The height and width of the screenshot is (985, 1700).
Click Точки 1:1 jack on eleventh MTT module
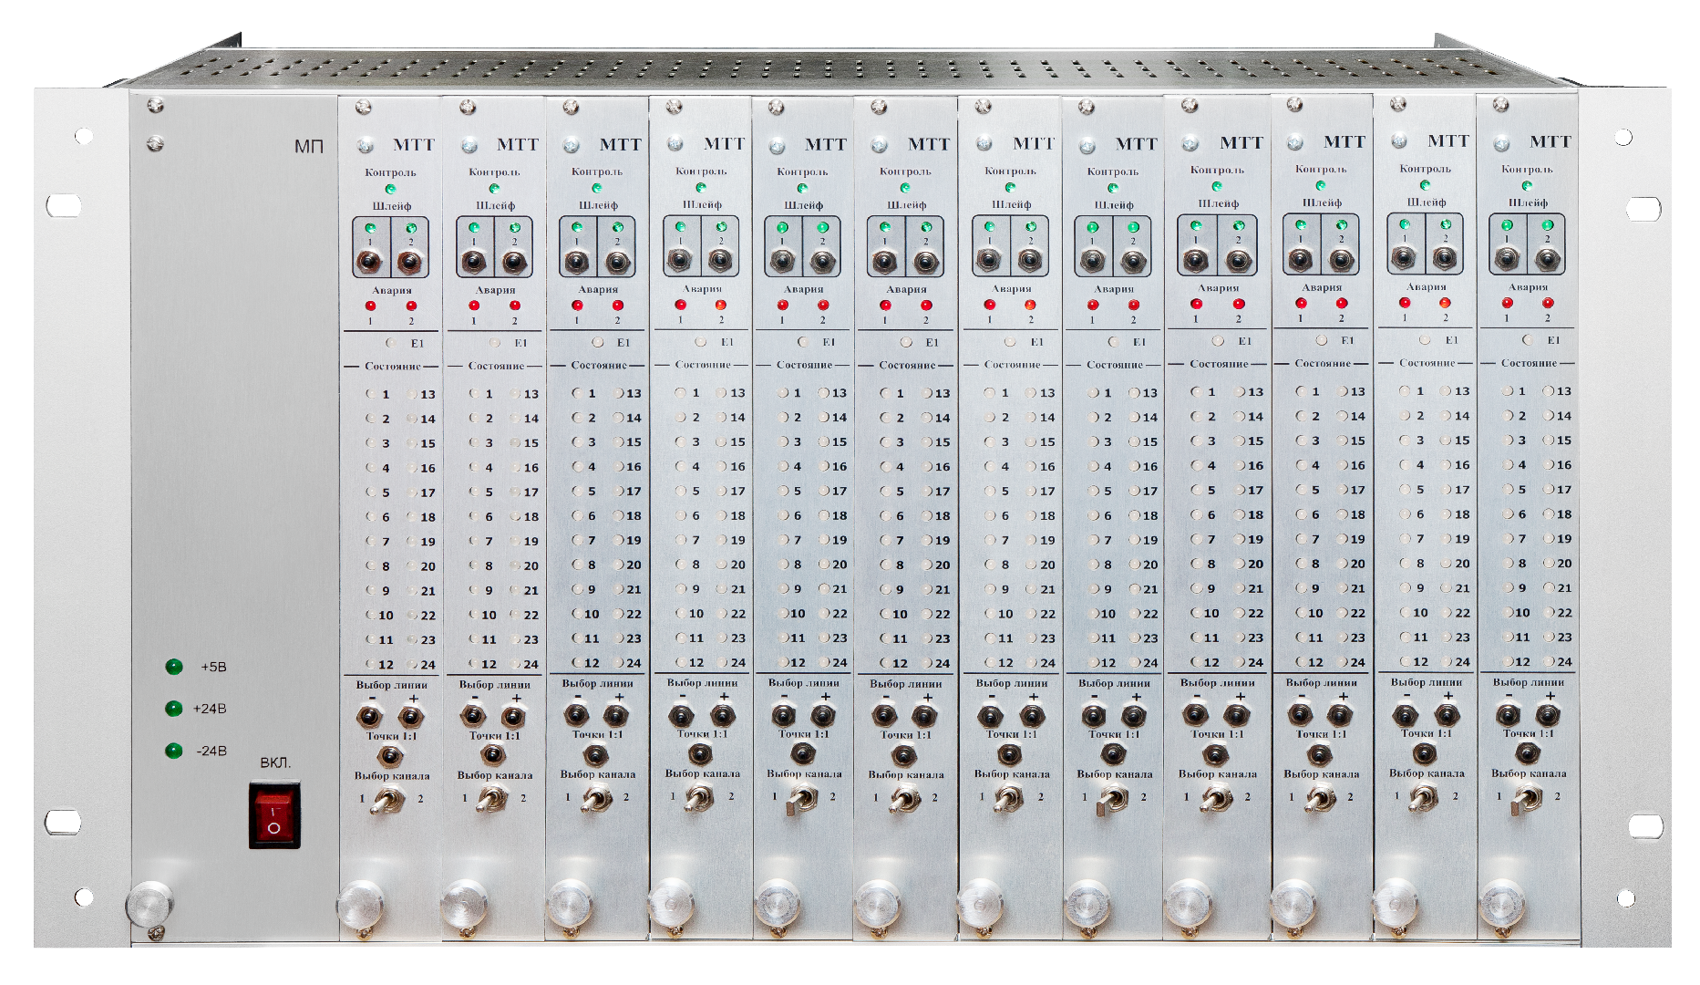1424,753
